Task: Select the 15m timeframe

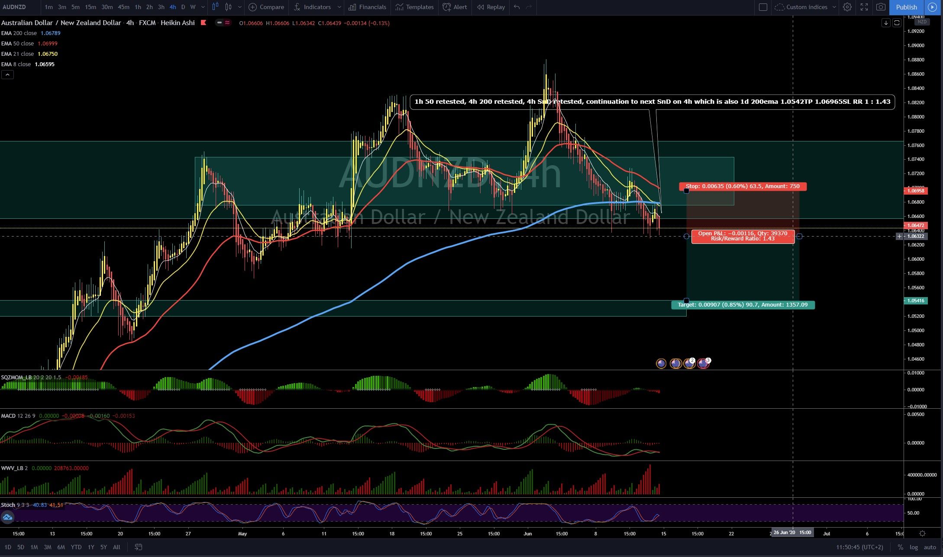Action: click(90, 7)
